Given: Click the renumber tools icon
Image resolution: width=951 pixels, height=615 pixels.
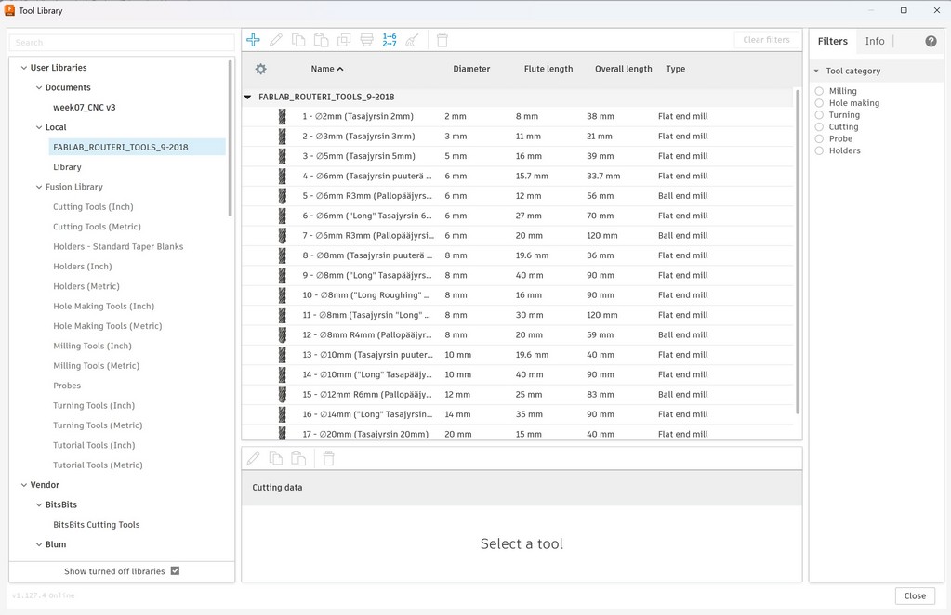Looking at the screenshot, I should 389,39.
